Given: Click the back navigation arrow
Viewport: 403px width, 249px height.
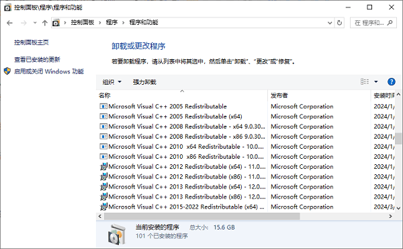Looking at the screenshot, I should [9, 23].
